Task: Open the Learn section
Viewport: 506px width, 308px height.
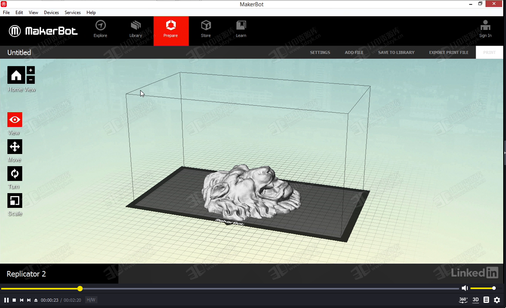Action: point(241,30)
